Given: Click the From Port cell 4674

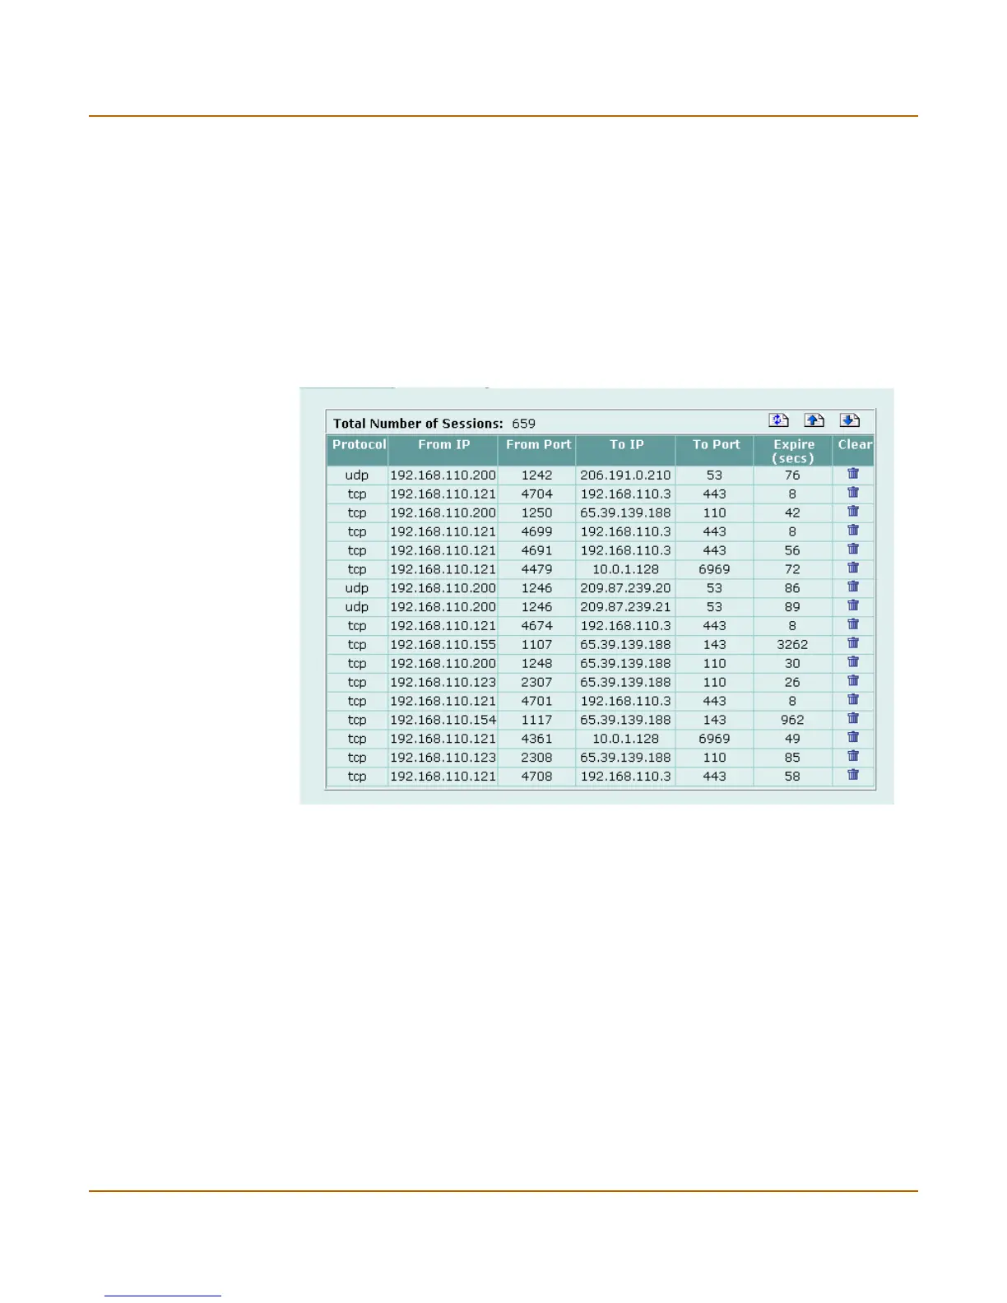Looking at the screenshot, I should [x=536, y=626].
